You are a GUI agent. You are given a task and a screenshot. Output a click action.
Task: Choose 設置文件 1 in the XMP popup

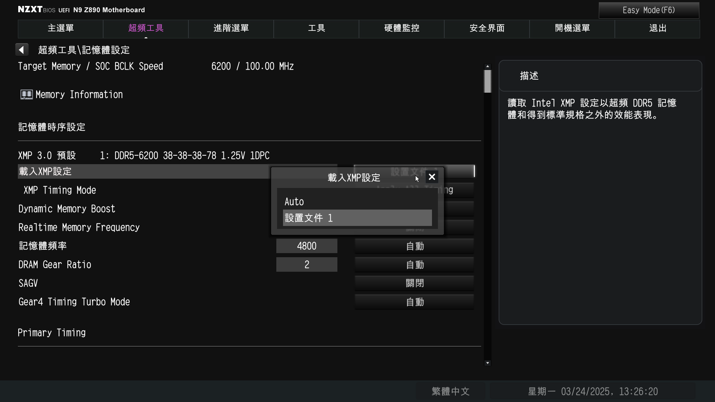357,218
